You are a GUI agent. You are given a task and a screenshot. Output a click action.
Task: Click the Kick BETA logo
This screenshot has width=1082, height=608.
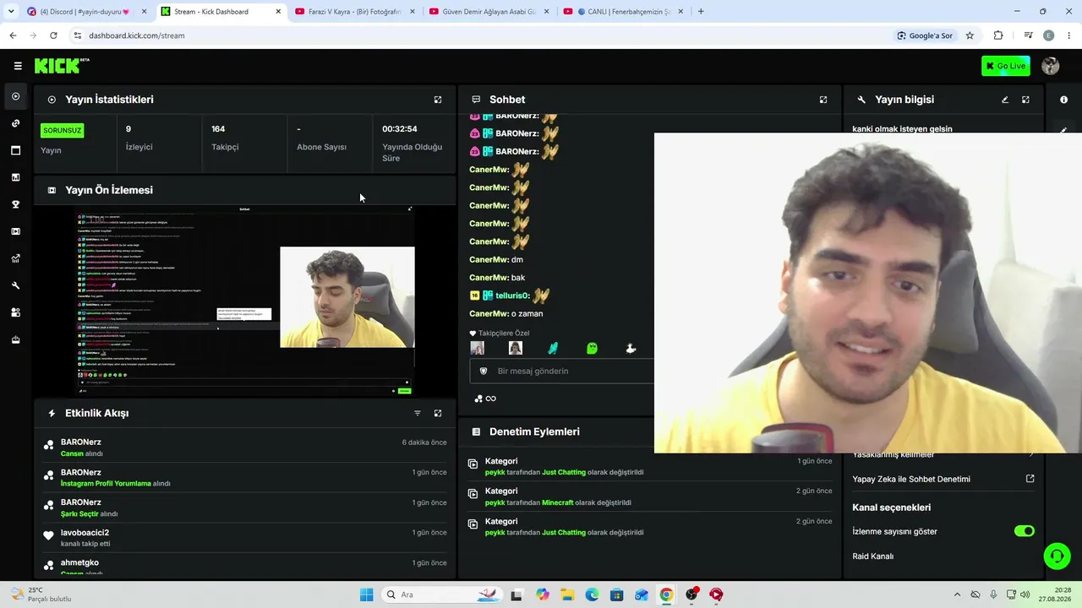[62, 66]
